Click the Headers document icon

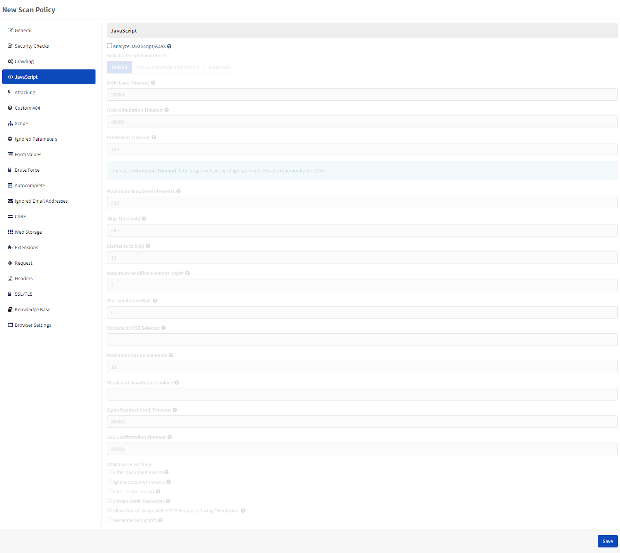click(x=10, y=278)
